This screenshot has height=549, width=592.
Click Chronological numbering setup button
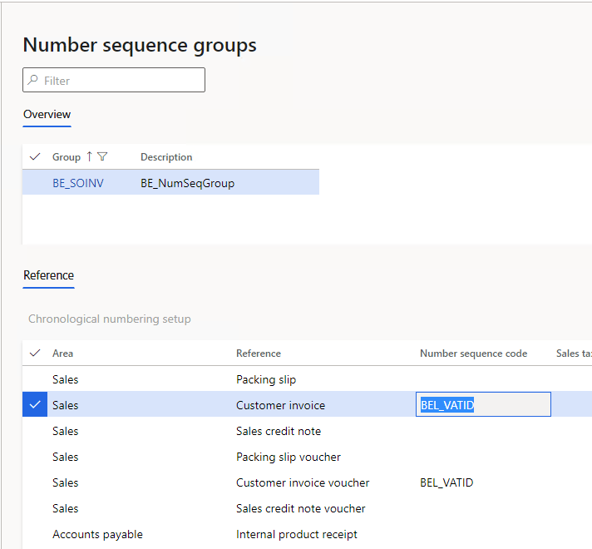coord(110,319)
